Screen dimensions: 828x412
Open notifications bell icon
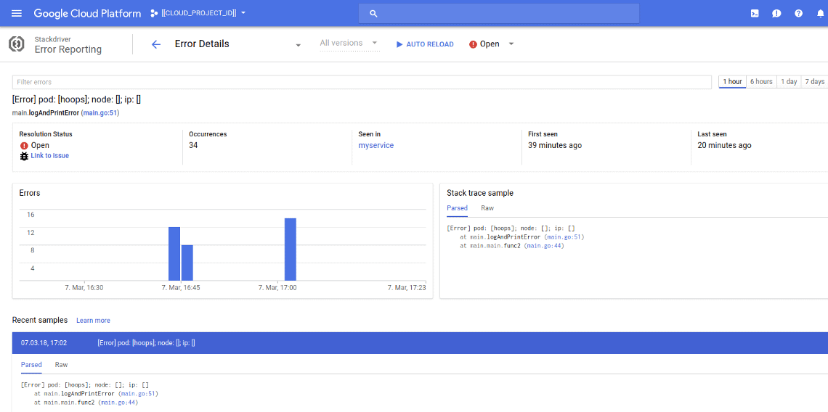click(x=820, y=13)
